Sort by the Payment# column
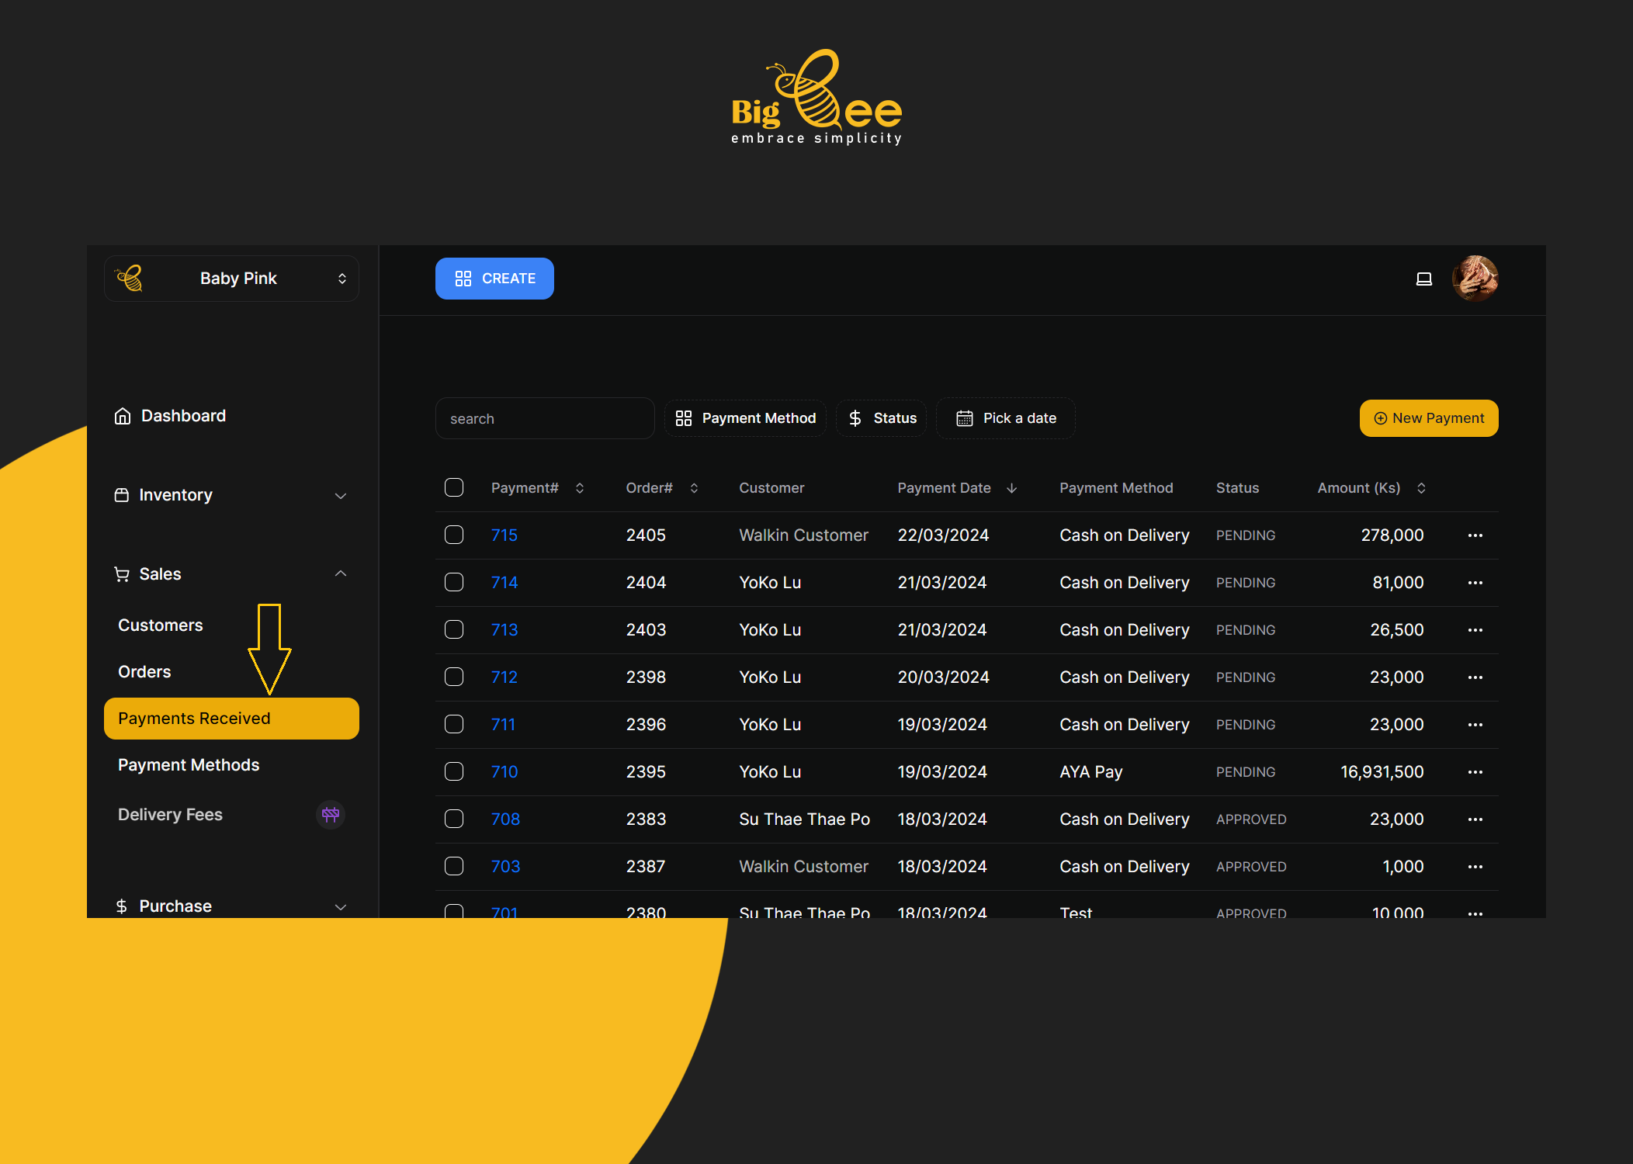 579,488
